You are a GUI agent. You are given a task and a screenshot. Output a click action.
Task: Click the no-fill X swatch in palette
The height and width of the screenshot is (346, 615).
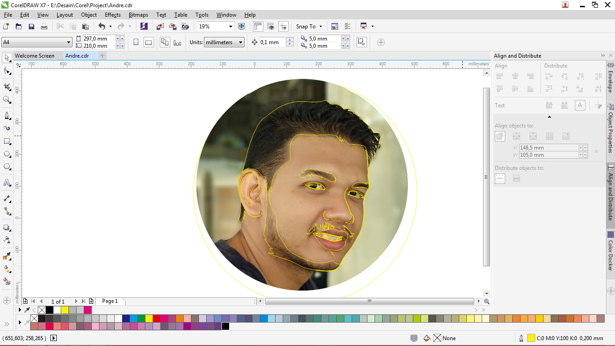[x=34, y=319]
